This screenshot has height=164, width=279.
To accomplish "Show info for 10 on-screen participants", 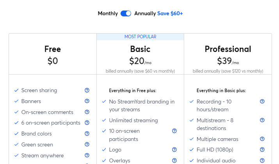I will tap(174, 131).
